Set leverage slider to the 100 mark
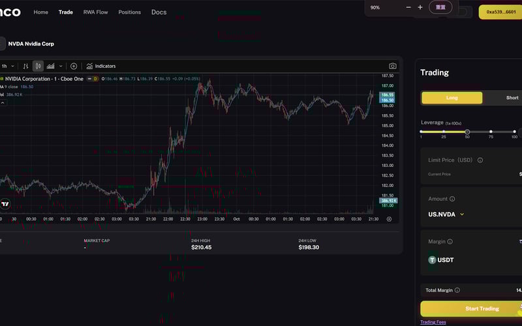Screen dimensions: 522x326 click(514, 132)
